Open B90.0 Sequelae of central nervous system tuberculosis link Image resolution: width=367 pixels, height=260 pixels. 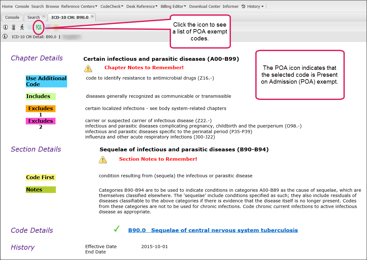point(213,230)
